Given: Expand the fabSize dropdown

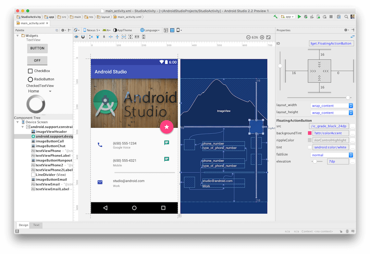Looking at the screenshot, I should pos(331,155).
